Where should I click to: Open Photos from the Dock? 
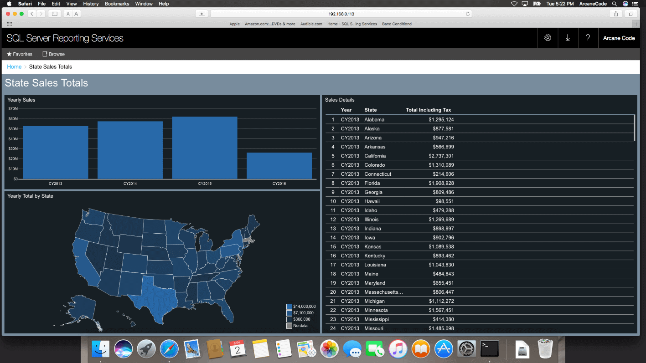pos(329,349)
